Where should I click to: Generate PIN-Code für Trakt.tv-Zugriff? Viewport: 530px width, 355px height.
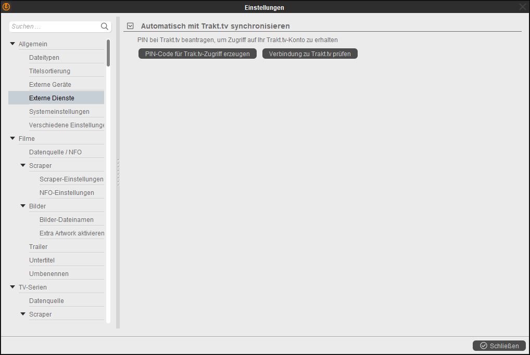[197, 54]
